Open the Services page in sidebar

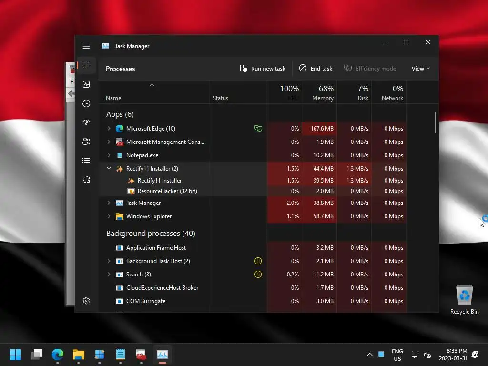point(86,180)
